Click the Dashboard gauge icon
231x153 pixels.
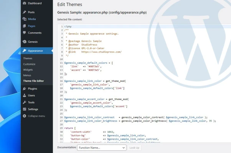[25, 3]
